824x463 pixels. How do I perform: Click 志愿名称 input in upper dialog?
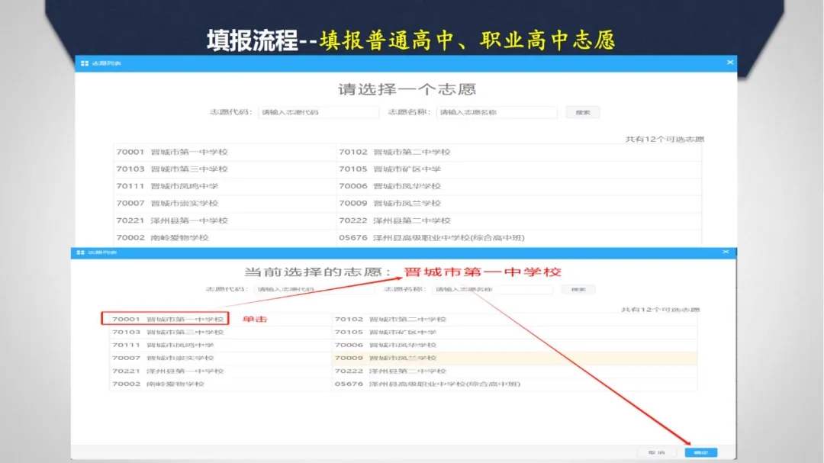[x=496, y=112]
